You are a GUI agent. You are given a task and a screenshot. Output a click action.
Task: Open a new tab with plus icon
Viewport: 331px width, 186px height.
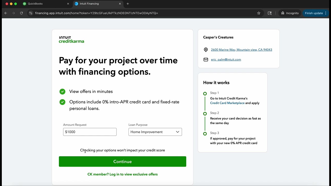pos(128,4)
